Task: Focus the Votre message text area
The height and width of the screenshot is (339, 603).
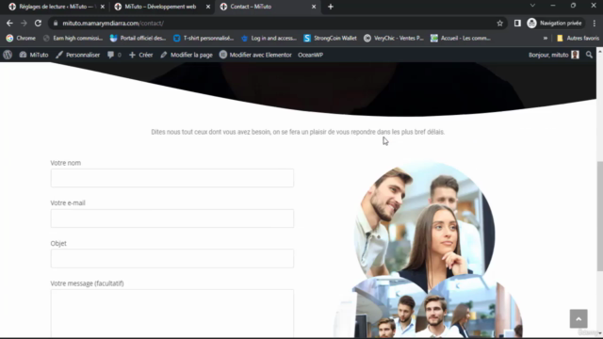Action: coord(172,314)
